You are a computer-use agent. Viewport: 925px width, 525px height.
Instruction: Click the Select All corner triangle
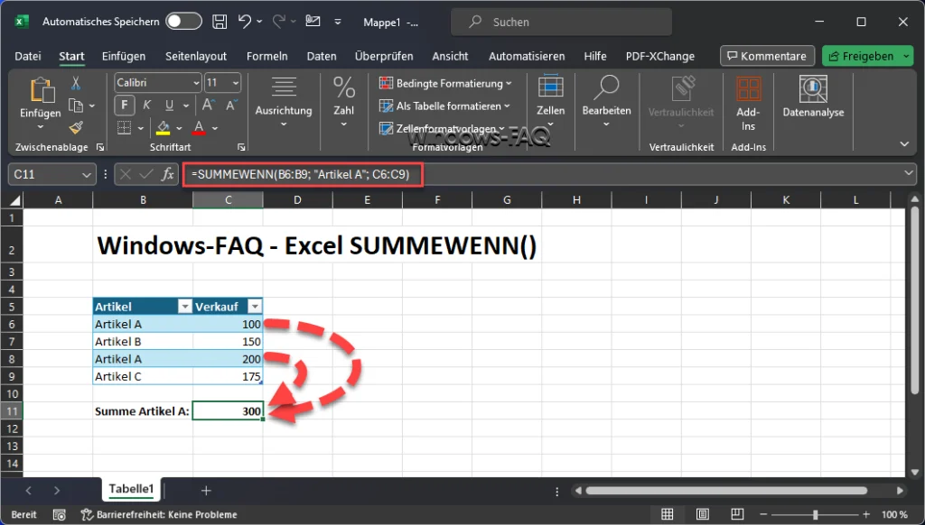[x=14, y=200]
